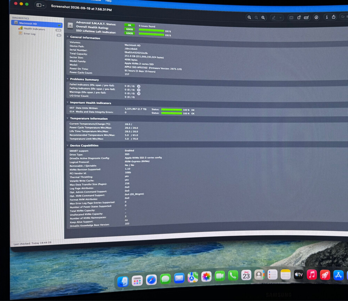The width and height of the screenshot is (348, 301).
Task: Open the highlight pen options chevron
Action: click(x=280, y=17)
